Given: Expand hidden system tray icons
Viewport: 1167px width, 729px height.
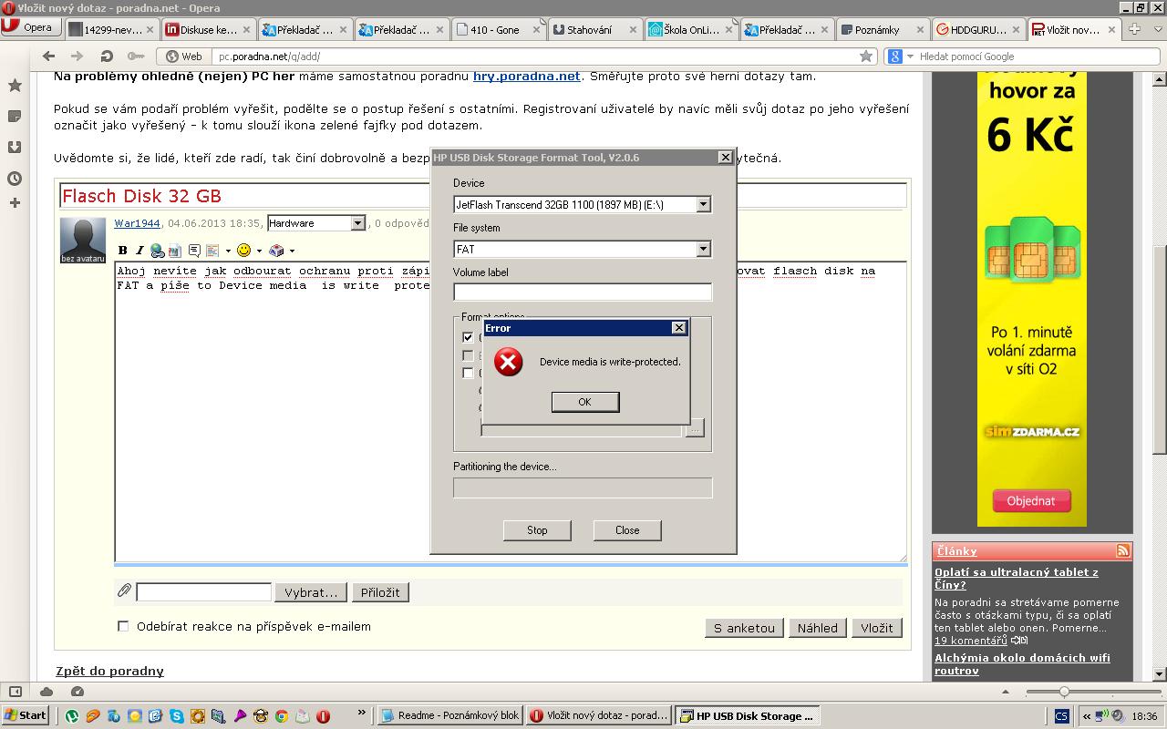Looking at the screenshot, I should point(1086,716).
